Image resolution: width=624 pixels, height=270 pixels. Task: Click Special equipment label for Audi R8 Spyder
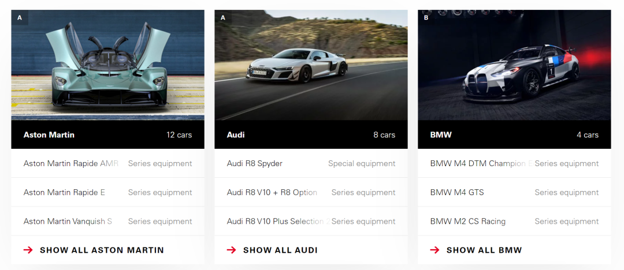point(362,163)
